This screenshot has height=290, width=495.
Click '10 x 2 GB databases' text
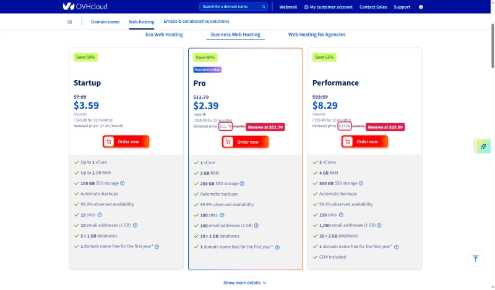[x=220, y=236]
